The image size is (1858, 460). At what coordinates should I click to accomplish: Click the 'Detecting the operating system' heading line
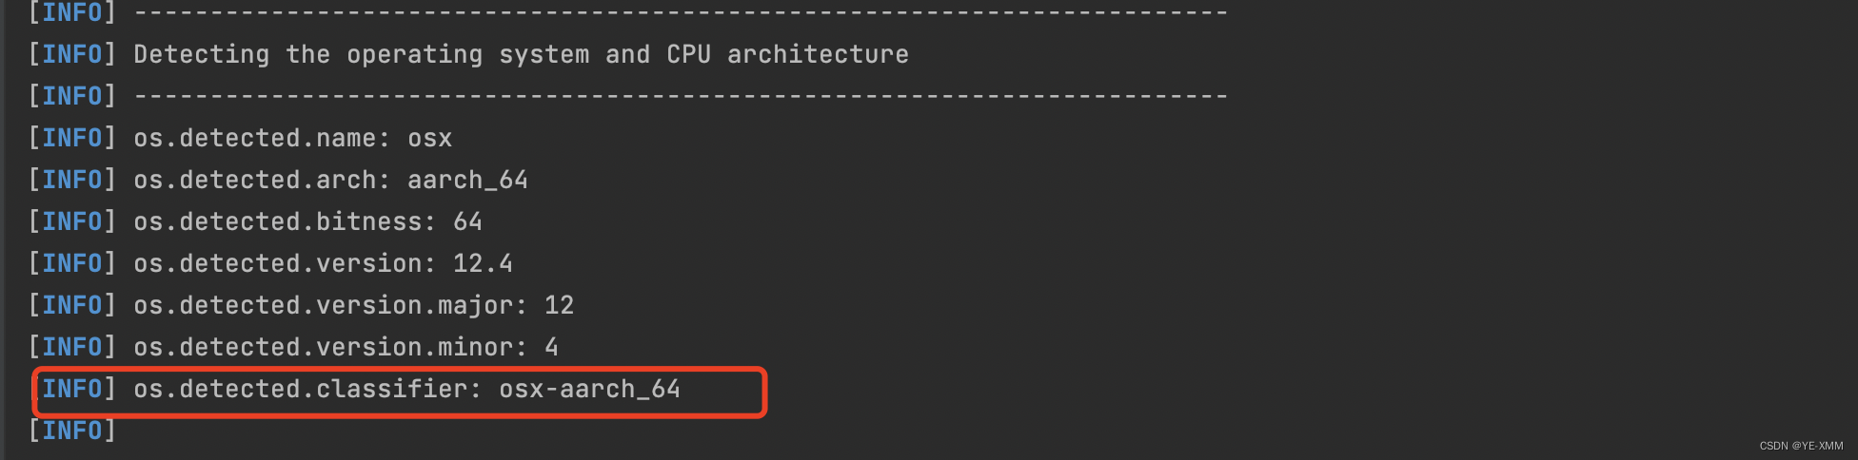pyautogui.click(x=468, y=54)
